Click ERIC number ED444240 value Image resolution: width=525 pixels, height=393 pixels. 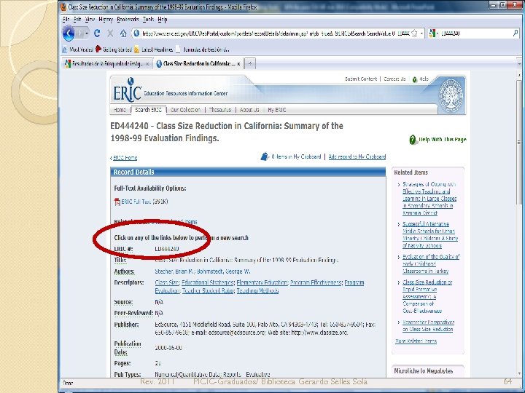pos(167,249)
